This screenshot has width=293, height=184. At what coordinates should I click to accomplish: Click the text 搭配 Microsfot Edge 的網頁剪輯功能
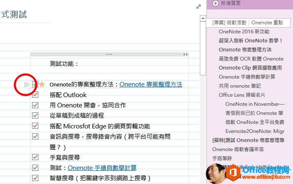(x=100, y=126)
